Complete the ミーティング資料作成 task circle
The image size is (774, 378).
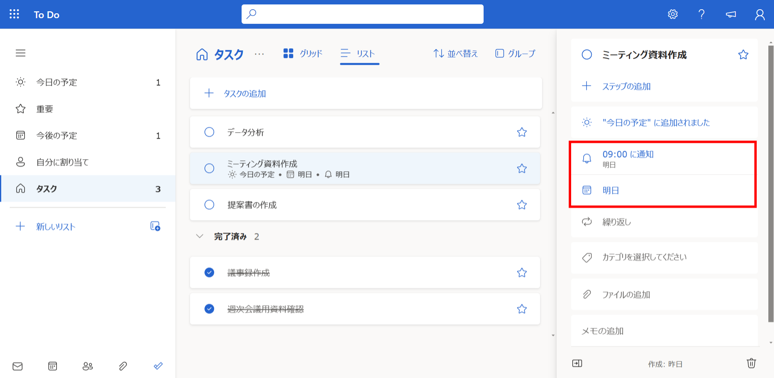(209, 168)
